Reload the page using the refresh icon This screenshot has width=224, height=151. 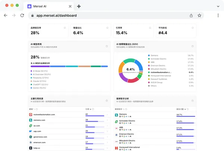tap(22, 16)
